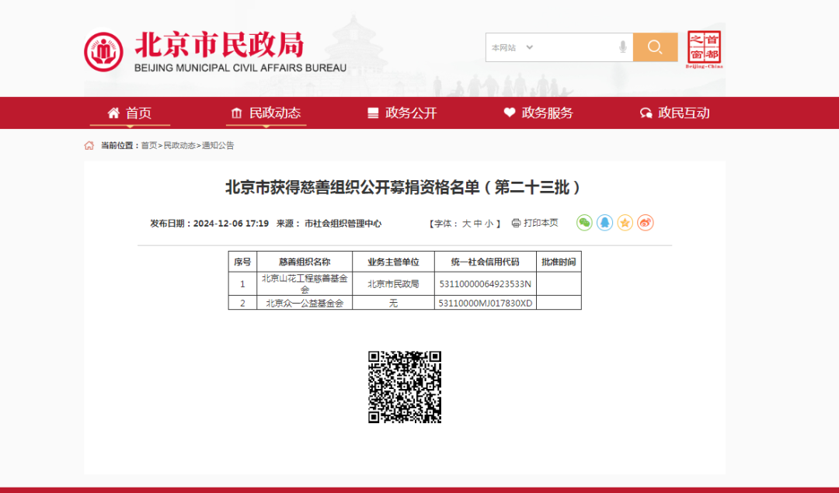The width and height of the screenshot is (839, 493).
Task: Click the publish date 2024-12-06 17:19
Action: 231,224
